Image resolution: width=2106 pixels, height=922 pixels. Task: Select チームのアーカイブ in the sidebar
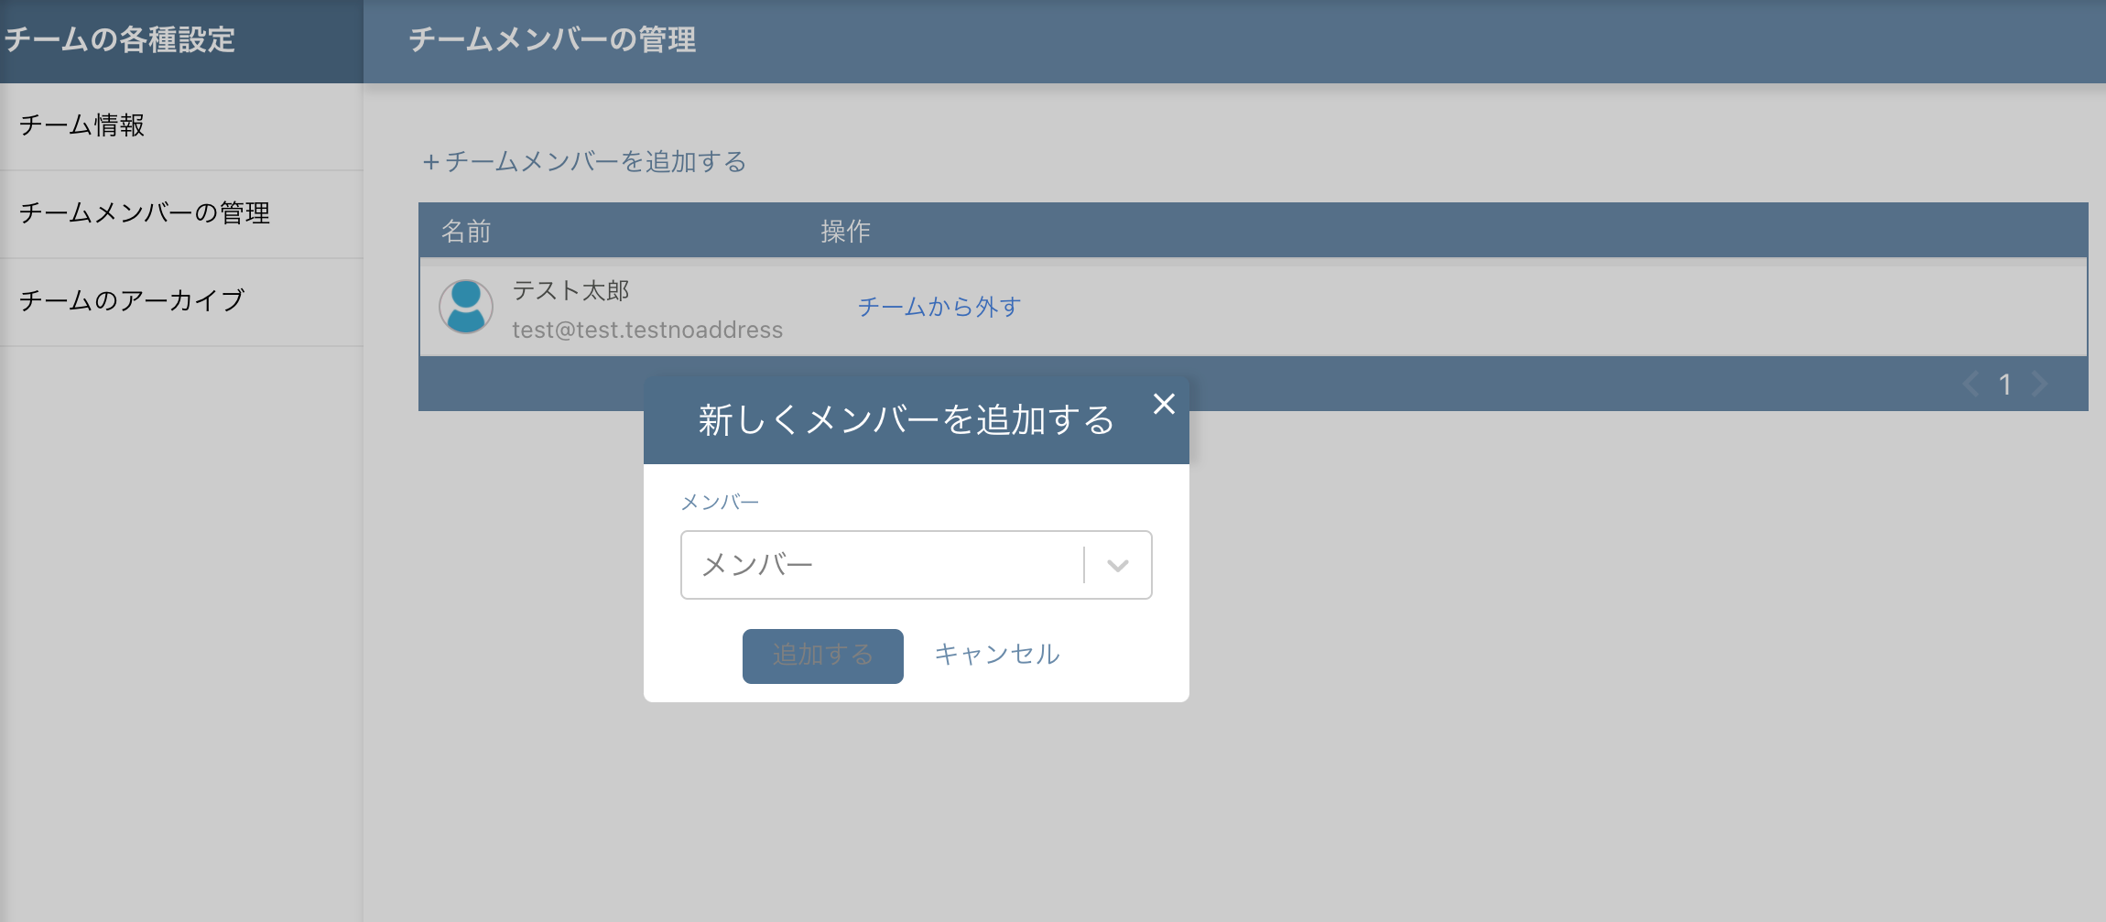[x=132, y=299]
